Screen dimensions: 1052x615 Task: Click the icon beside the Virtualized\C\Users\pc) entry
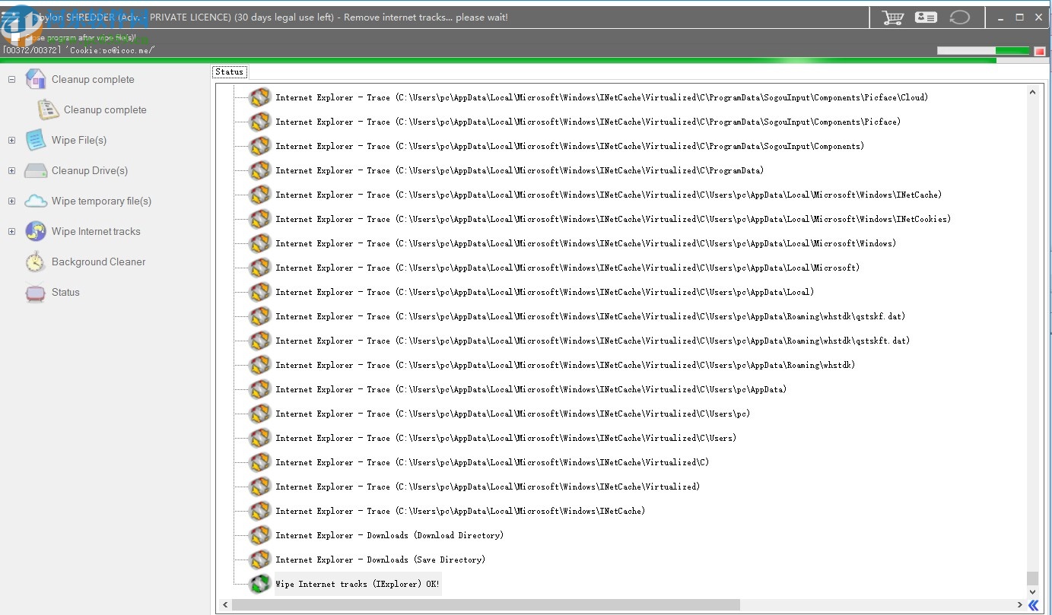click(260, 414)
